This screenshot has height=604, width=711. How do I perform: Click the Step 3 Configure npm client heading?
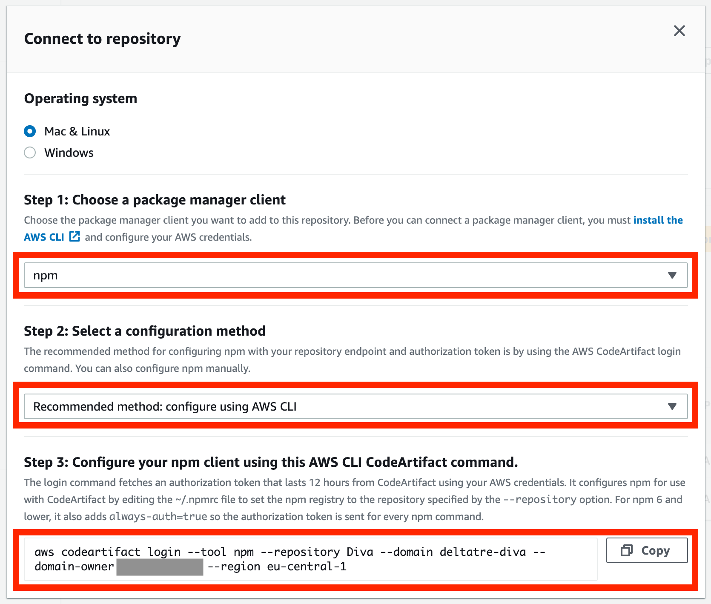pos(271,462)
